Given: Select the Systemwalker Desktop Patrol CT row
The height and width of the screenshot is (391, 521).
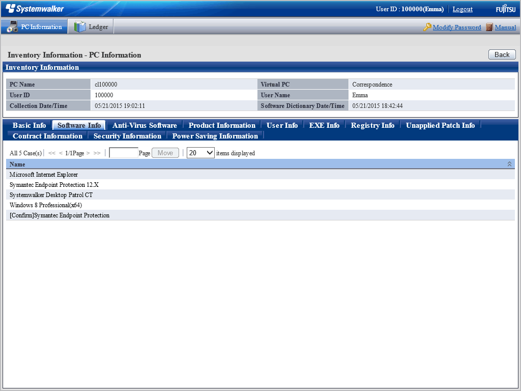Looking at the screenshot, I should tap(260, 195).
